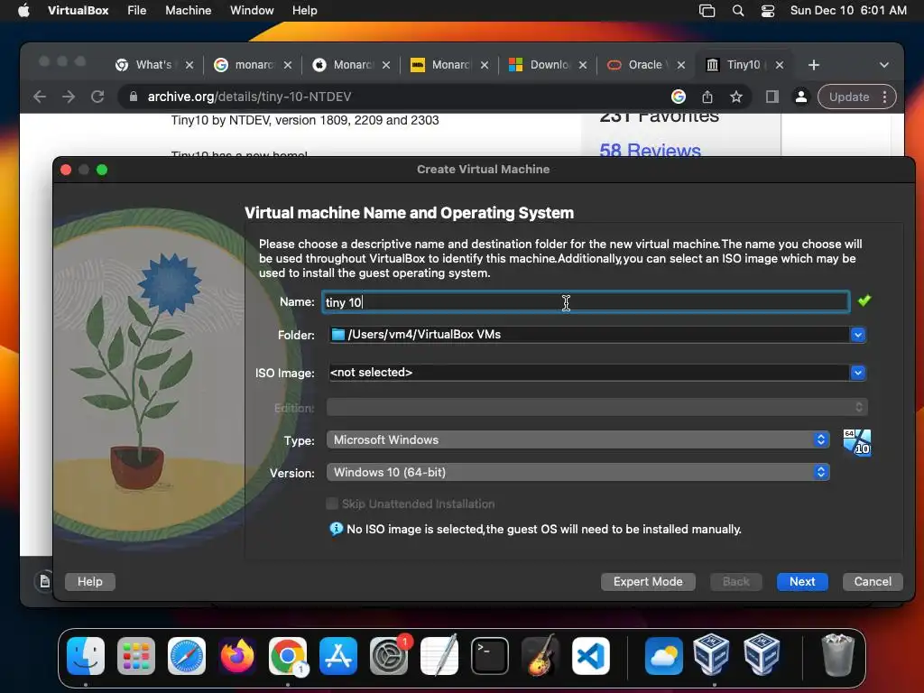Viewport: 924px width, 693px height.
Task: Open the Machine menu
Action: click(x=188, y=10)
